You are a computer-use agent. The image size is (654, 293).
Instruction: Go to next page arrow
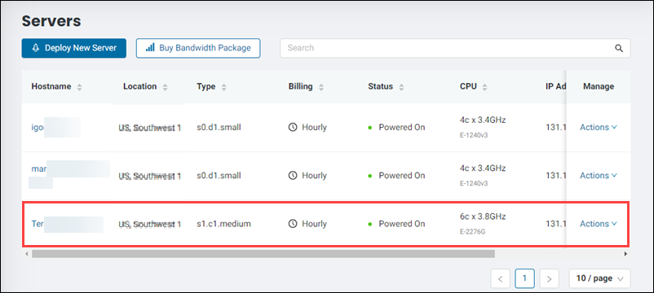550,278
